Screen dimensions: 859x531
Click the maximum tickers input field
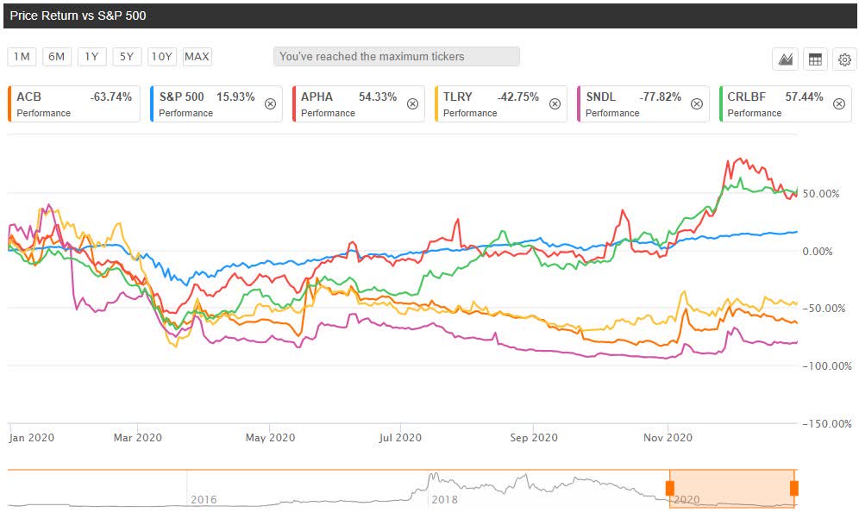point(397,56)
